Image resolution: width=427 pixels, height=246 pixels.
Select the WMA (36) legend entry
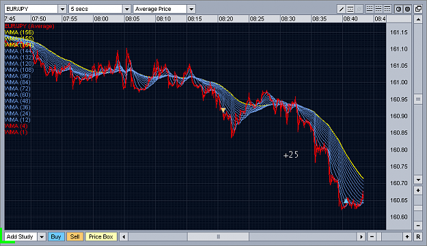coord(18,107)
